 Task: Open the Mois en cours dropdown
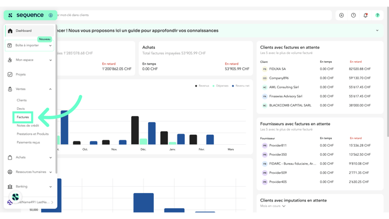coord(273,206)
